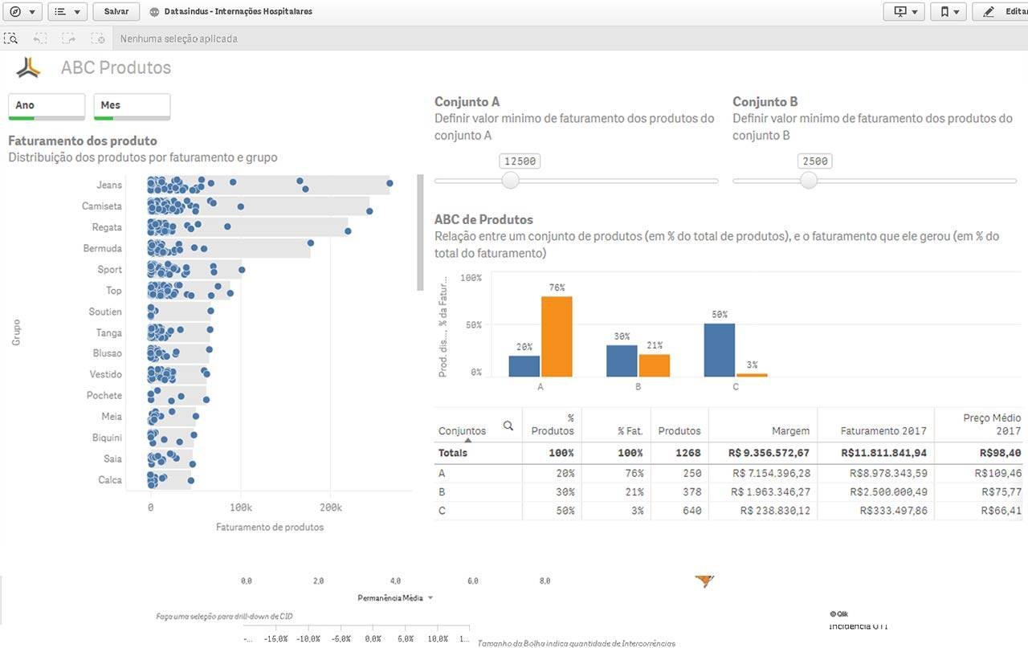The height and width of the screenshot is (648, 1028).
Task: Click the ABC Produtos logo icon
Action: (28, 68)
